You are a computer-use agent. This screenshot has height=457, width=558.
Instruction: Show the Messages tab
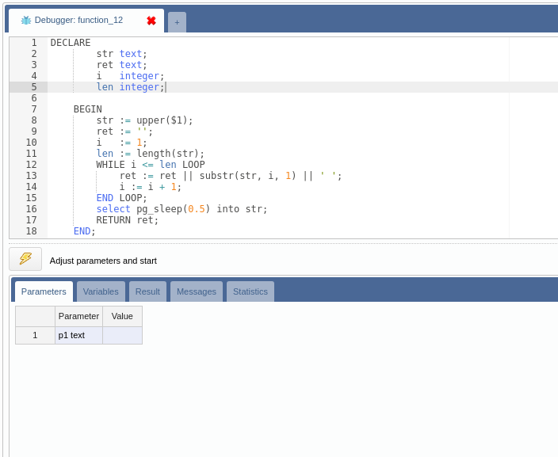[x=196, y=291]
